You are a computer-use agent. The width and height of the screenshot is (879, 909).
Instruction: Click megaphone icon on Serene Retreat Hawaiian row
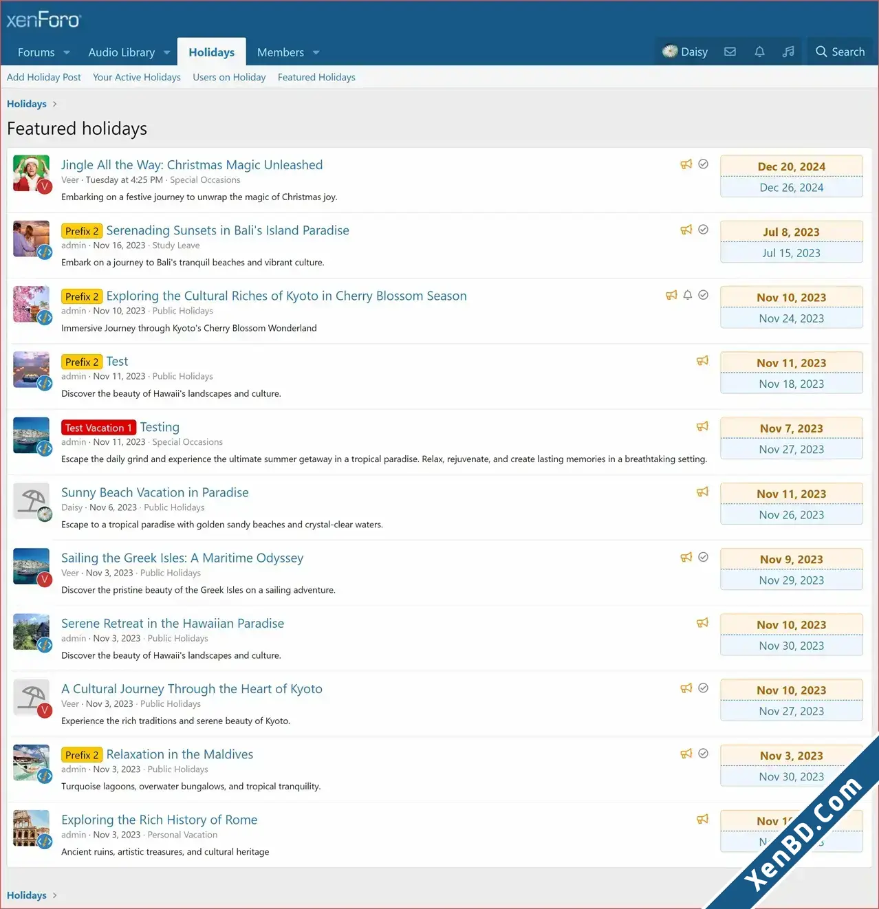[x=702, y=622]
